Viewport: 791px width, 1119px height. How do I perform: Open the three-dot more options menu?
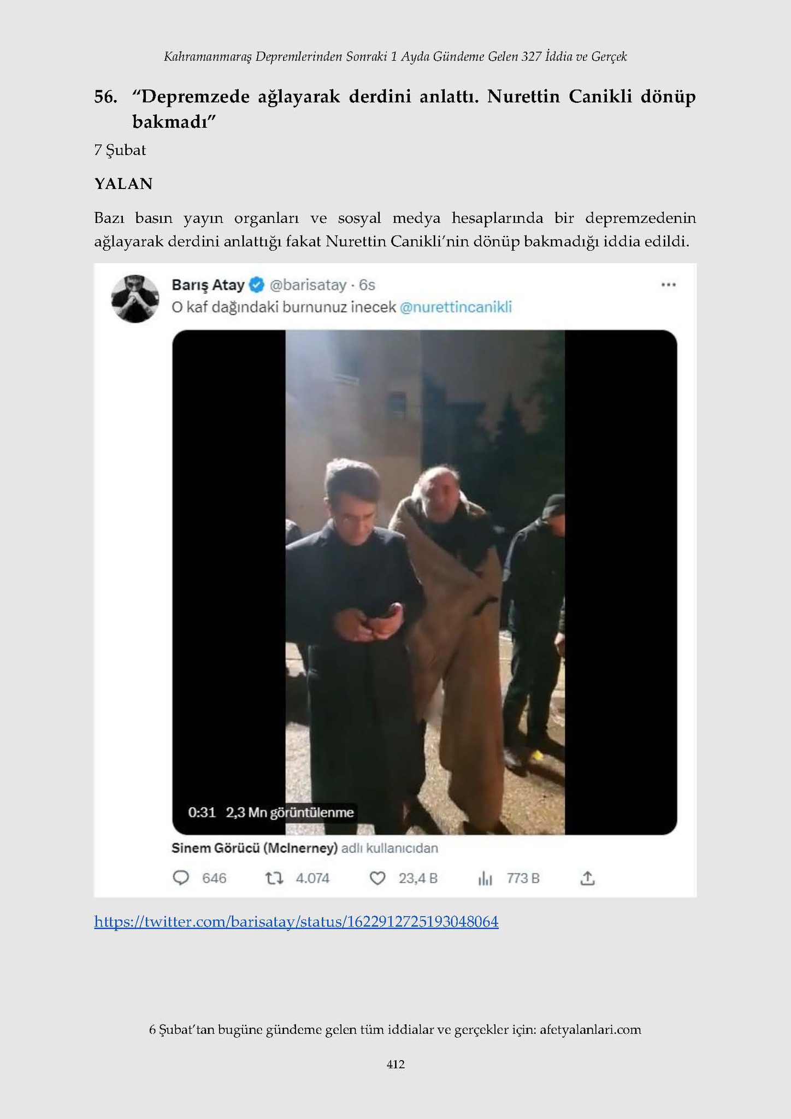(x=668, y=285)
